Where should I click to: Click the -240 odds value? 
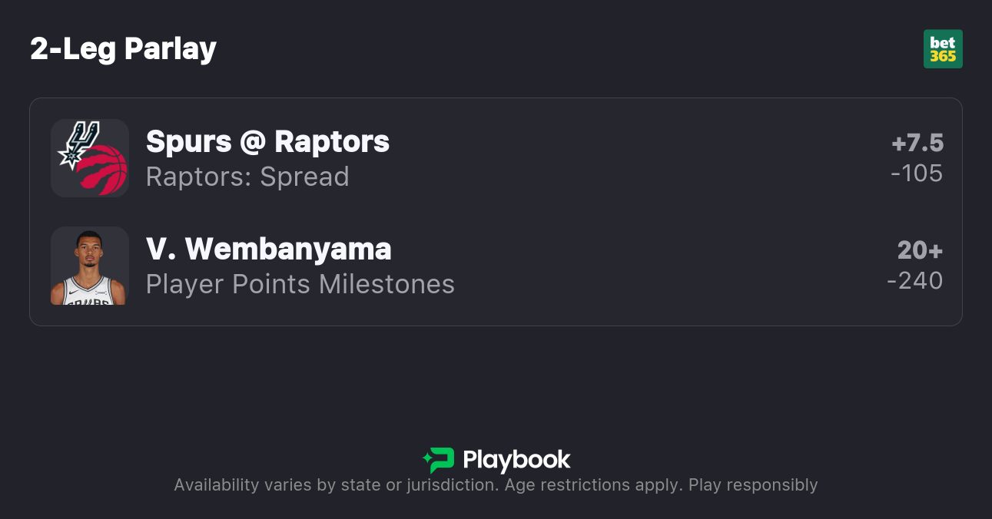click(x=914, y=281)
